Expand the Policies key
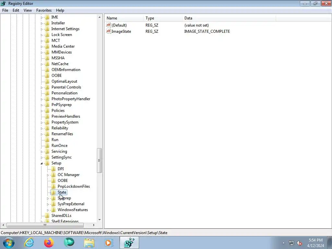 tap(41, 111)
